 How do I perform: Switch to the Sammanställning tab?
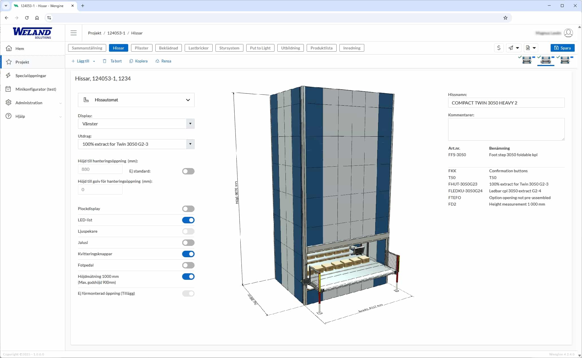(x=87, y=48)
